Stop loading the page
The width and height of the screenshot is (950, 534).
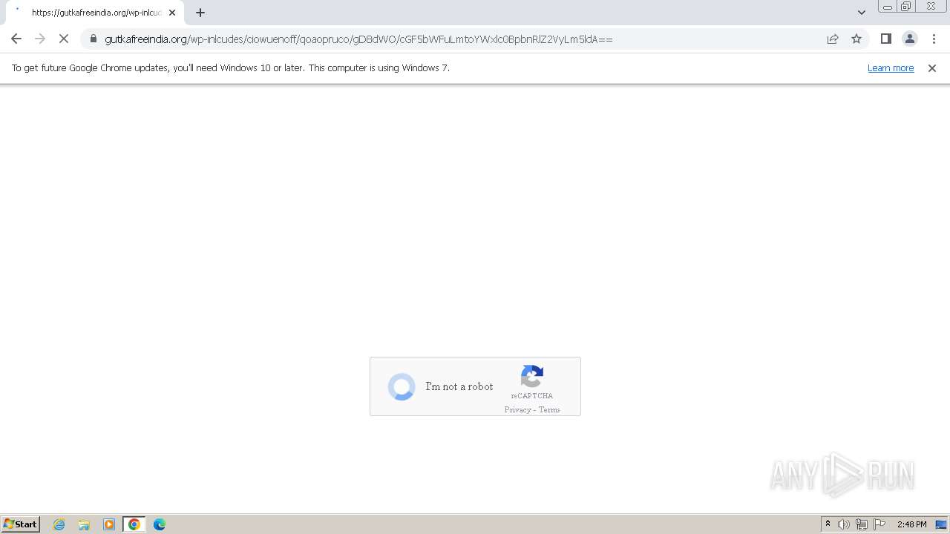point(64,39)
